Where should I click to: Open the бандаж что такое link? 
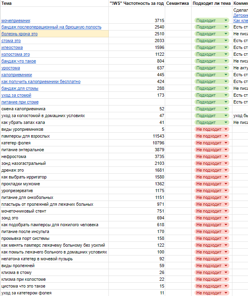pos(19,61)
